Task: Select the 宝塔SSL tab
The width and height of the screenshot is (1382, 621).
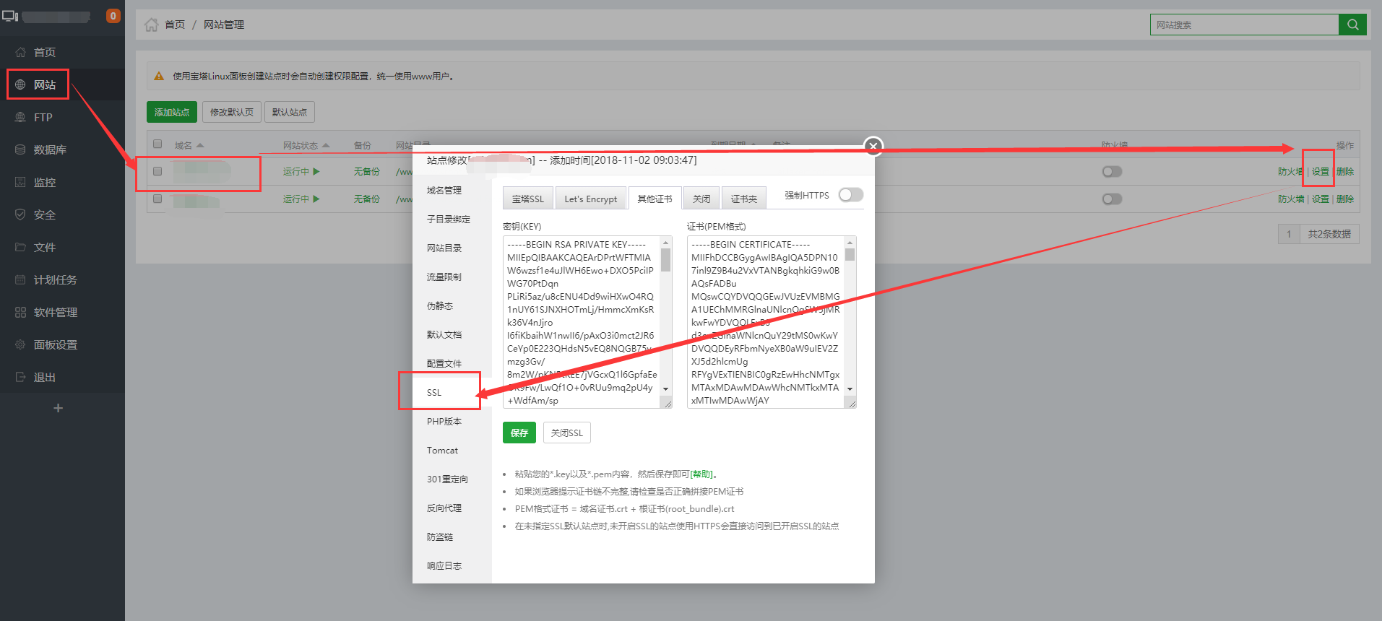Action: 527,199
